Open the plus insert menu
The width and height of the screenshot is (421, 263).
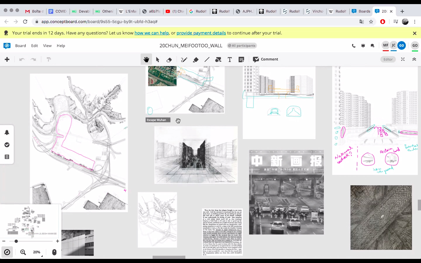(x=7, y=59)
